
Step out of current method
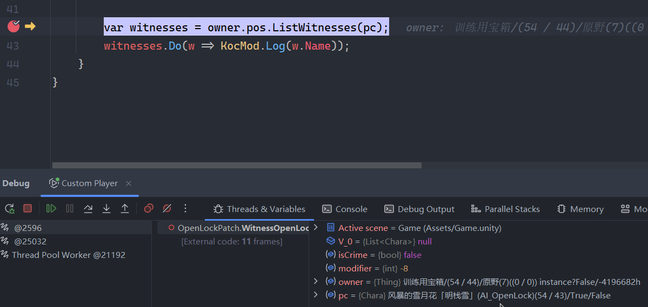(x=125, y=209)
